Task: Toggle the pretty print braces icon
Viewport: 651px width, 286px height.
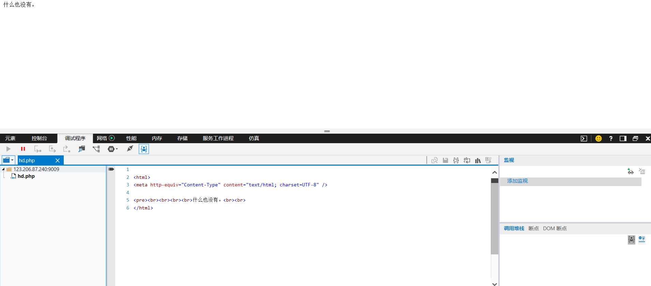Action: pyautogui.click(x=456, y=160)
